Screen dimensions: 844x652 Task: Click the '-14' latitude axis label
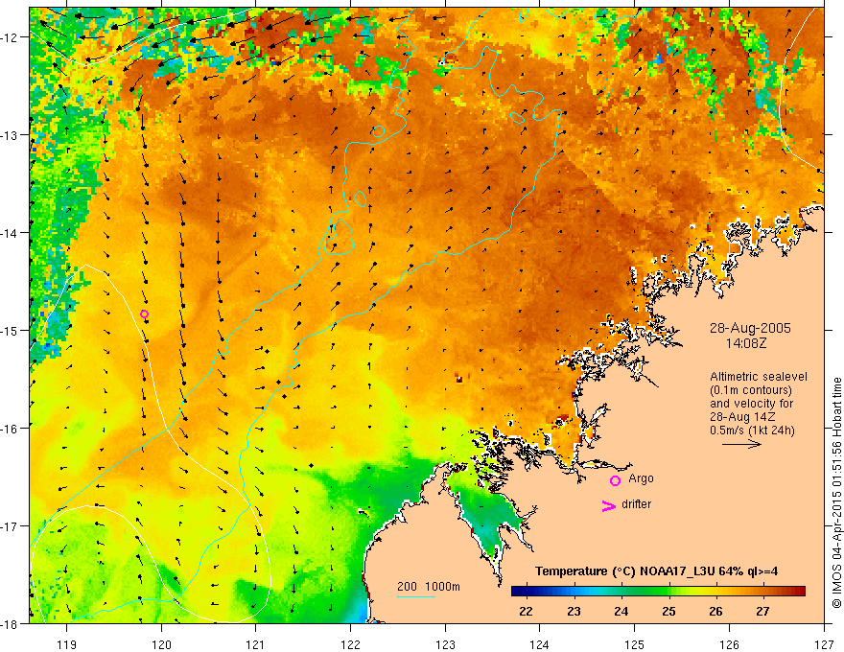(10, 233)
